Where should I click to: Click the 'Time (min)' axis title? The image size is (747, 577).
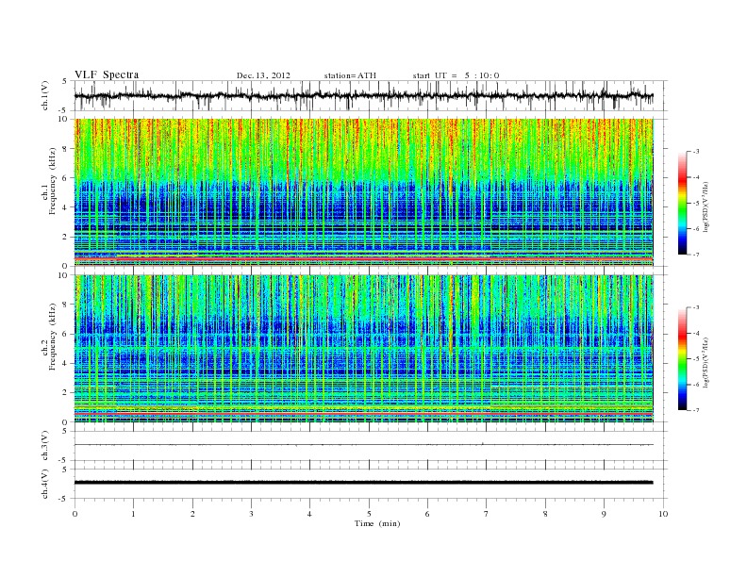click(x=377, y=523)
